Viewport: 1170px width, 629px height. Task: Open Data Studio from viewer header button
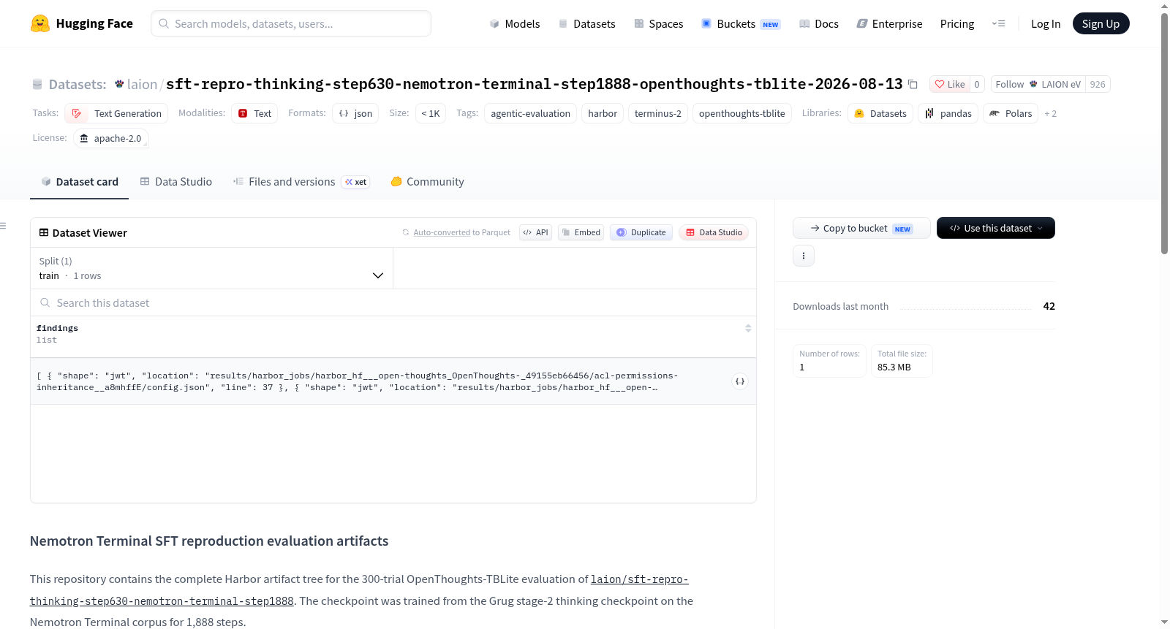[x=714, y=232]
